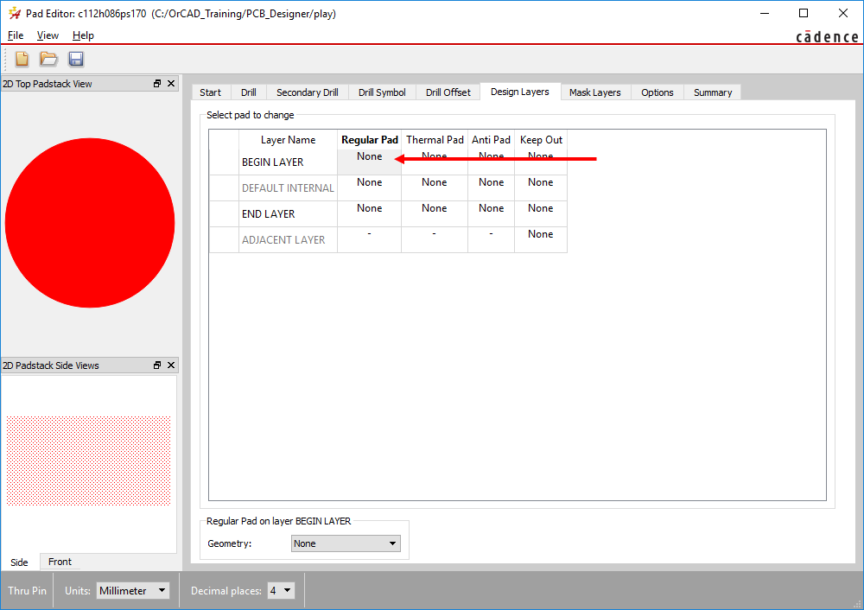This screenshot has height=610, width=864.
Task: Select END LAYER Anti Pad cell
Action: 491,213
